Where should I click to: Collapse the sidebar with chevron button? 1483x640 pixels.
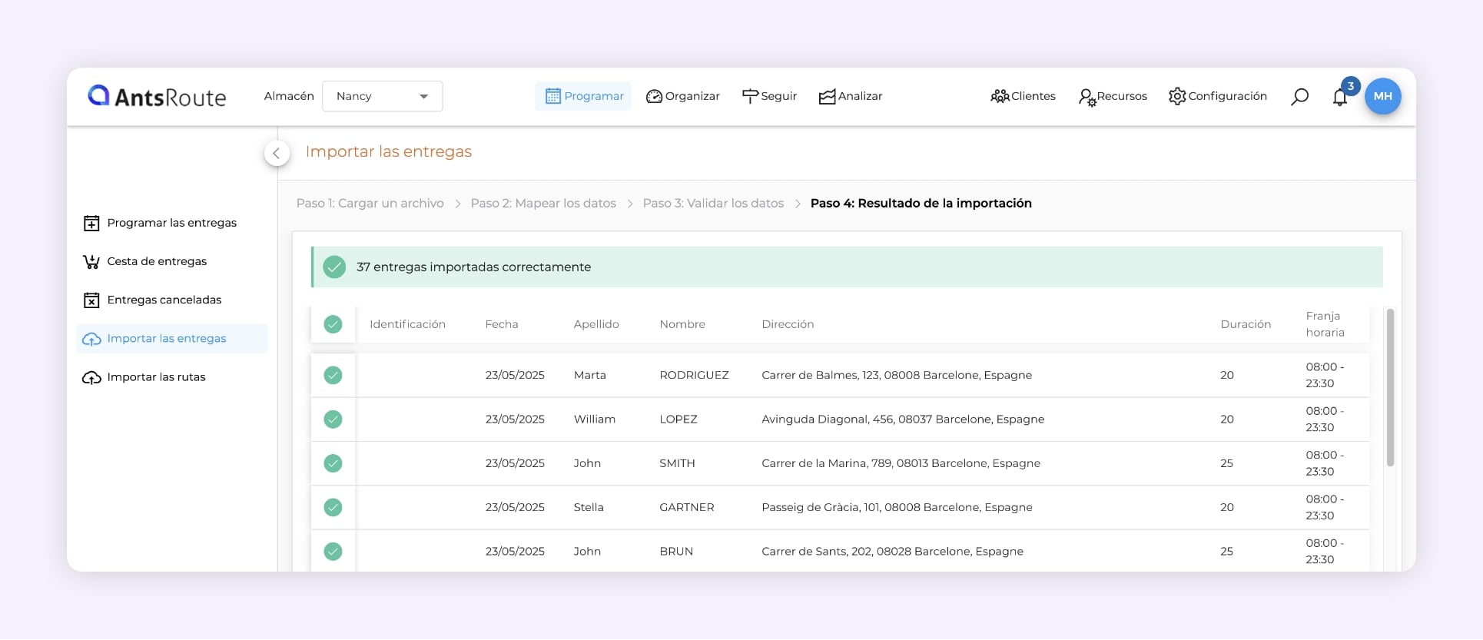(277, 153)
